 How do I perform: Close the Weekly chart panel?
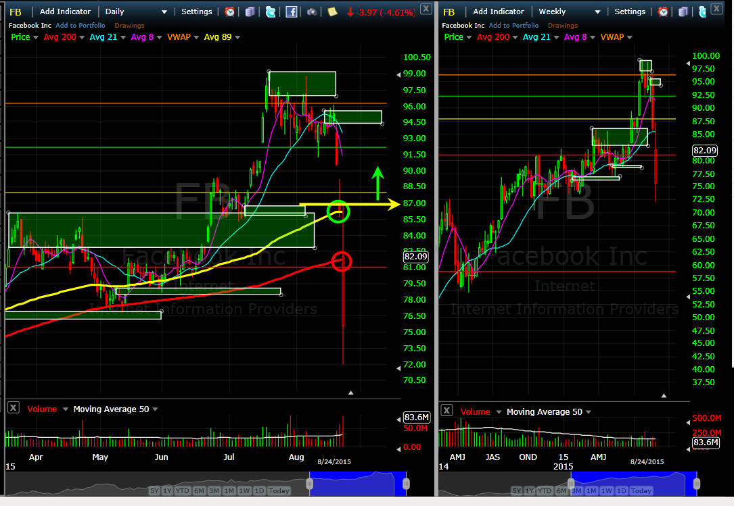[x=716, y=8]
